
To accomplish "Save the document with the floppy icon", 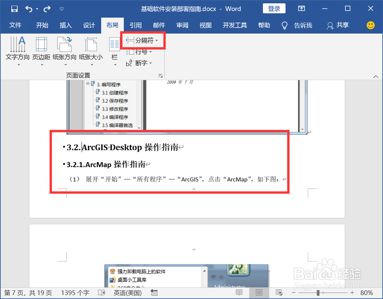I will click(14, 9).
